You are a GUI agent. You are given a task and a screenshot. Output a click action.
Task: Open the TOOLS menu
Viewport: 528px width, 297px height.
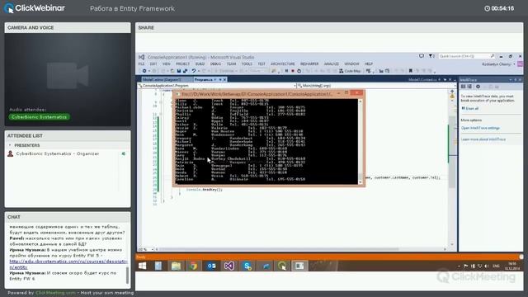[x=247, y=64]
